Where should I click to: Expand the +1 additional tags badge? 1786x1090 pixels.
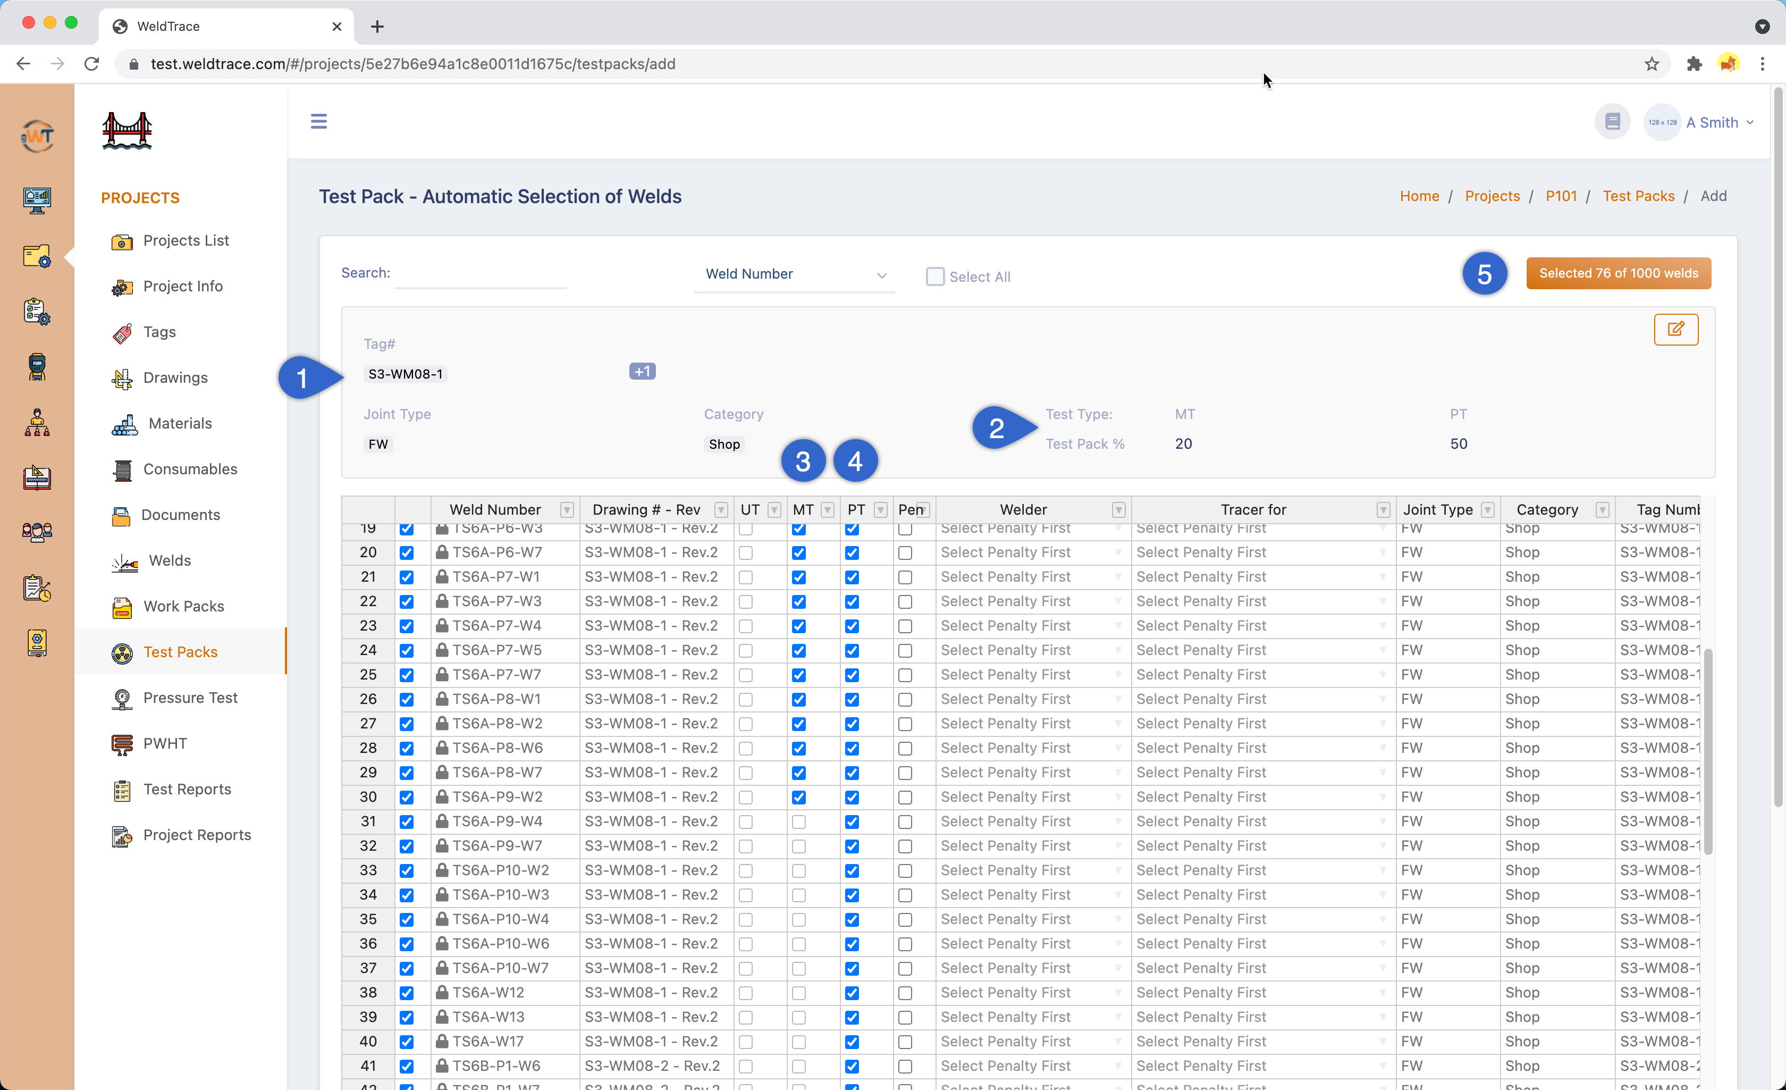[642, 372]
